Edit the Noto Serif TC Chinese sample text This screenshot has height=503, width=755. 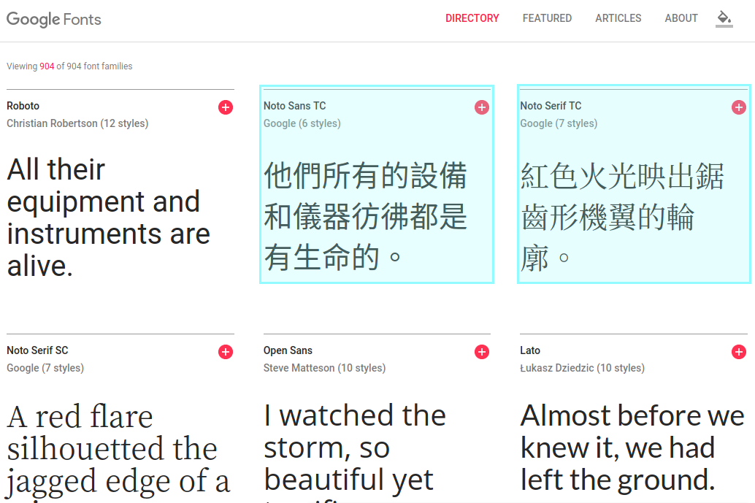(x=622, y=216)
